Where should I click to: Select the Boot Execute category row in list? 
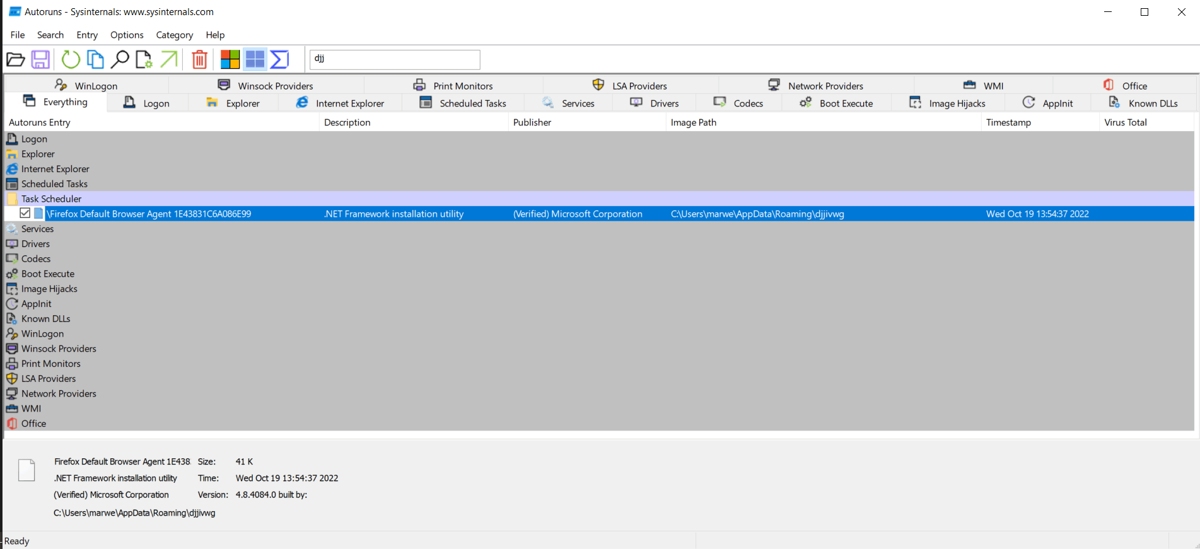[600, 274]
